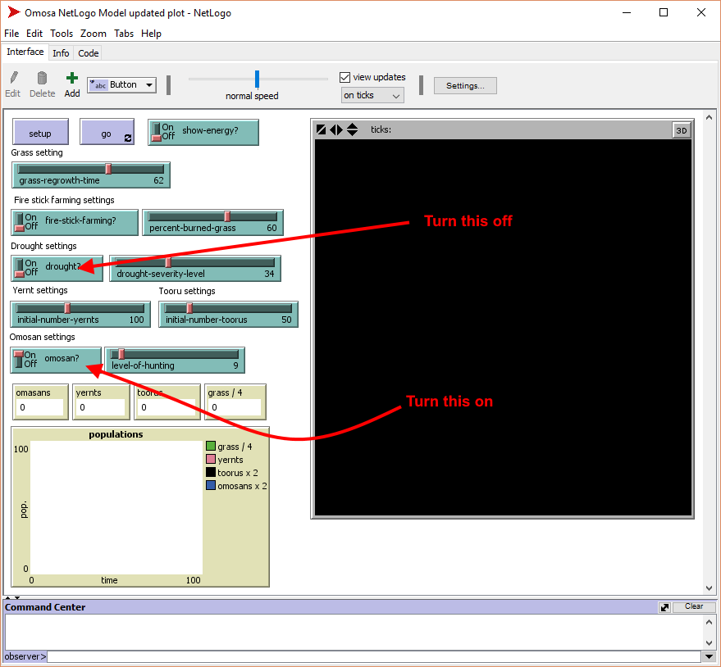Screen dimensions: 721x667
Task: Open the 'on ticks' update mode dropdown
Action: coord(372,96)
